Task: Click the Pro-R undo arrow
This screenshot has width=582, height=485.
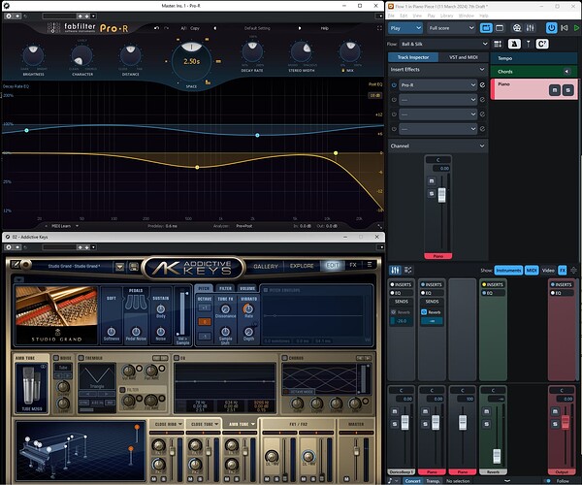Action: [156, 28]
